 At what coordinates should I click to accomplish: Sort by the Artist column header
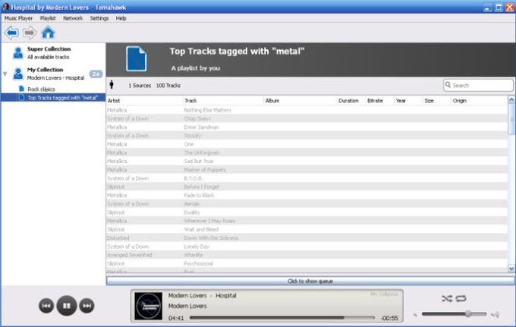pos(144,101)
